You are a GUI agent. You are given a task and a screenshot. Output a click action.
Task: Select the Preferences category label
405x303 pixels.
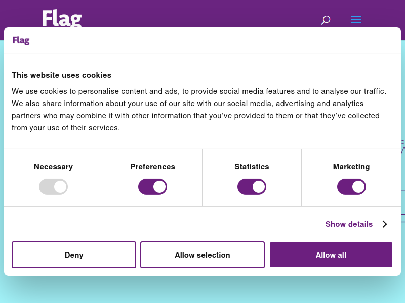pyautogui.click(x=153, y=167)
